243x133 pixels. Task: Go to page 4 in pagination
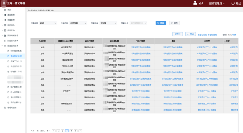pyautogui.click(x=71, y=131)
